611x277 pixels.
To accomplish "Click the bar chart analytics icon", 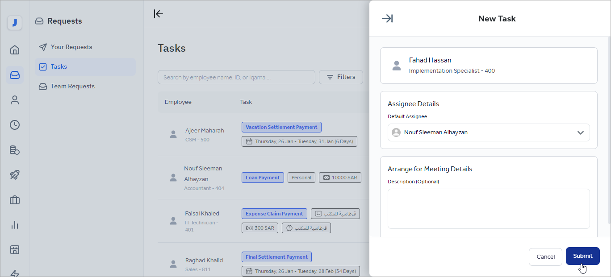I will point(15,225).
